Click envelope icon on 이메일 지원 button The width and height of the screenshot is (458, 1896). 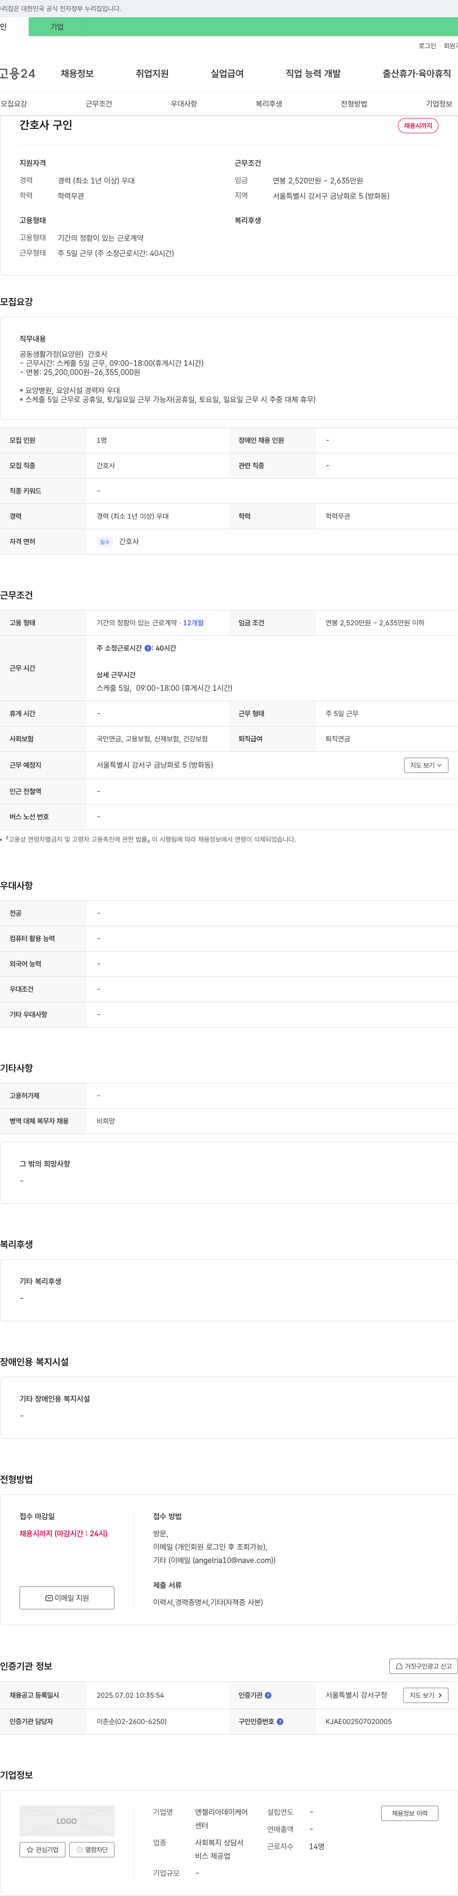[49, 1598]
